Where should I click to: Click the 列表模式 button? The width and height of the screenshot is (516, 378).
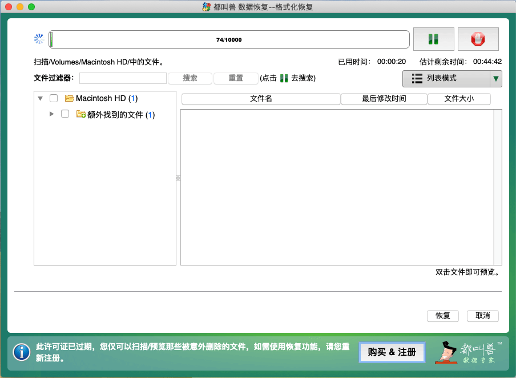pyautogui.click(x=446, y=79)
